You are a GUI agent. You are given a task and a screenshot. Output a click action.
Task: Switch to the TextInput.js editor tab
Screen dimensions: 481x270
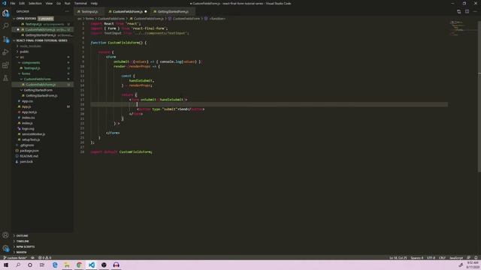pos(89,12)
